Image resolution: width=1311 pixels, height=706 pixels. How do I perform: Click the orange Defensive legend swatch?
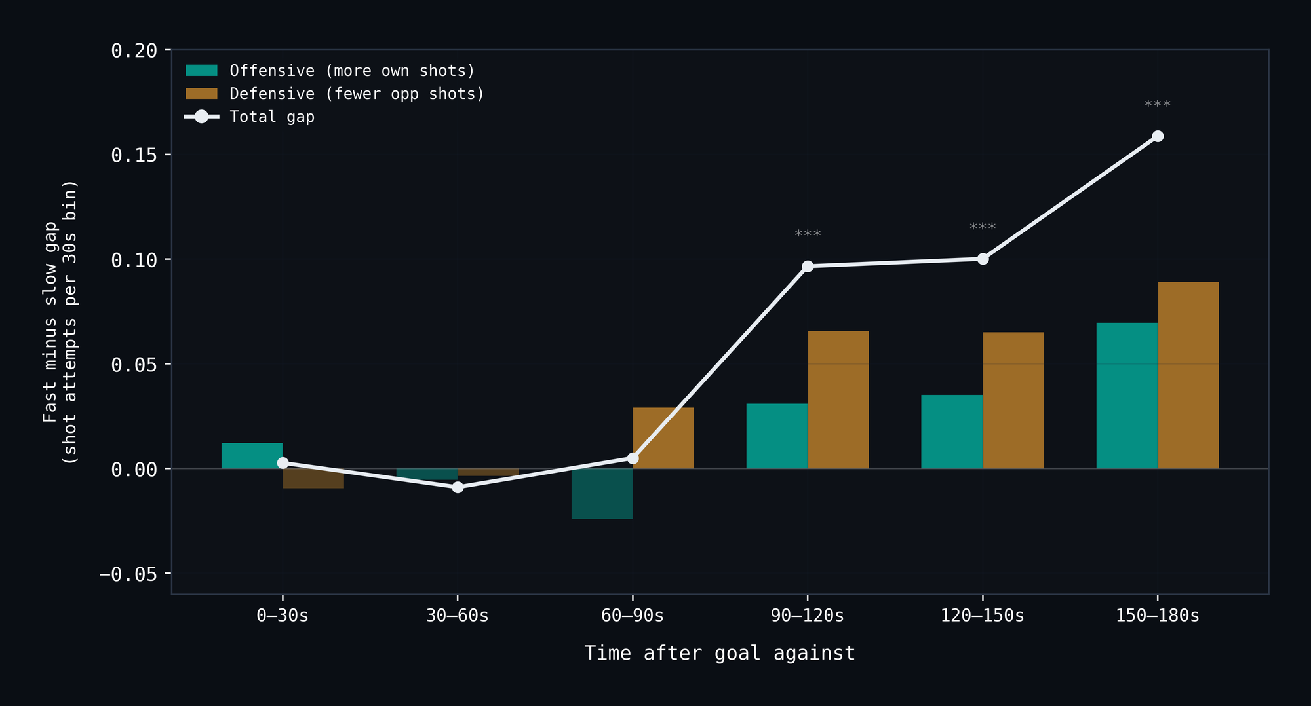click(x=201, y=94)
